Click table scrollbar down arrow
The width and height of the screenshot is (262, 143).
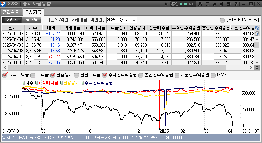click(257, 62)
